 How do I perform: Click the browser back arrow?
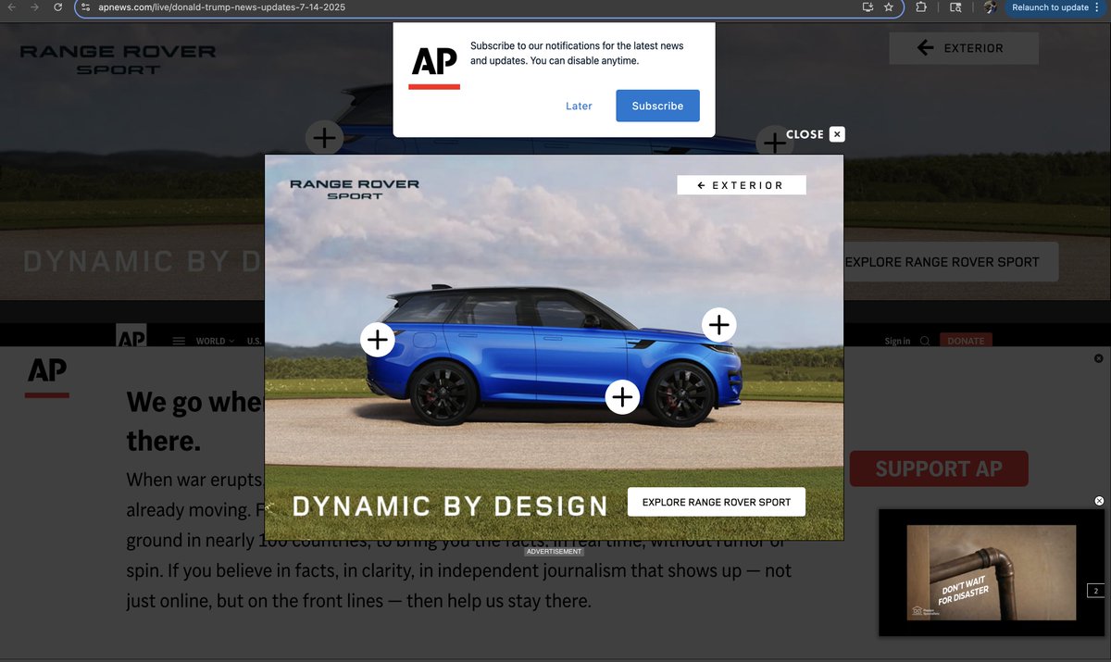pos(11,7)
